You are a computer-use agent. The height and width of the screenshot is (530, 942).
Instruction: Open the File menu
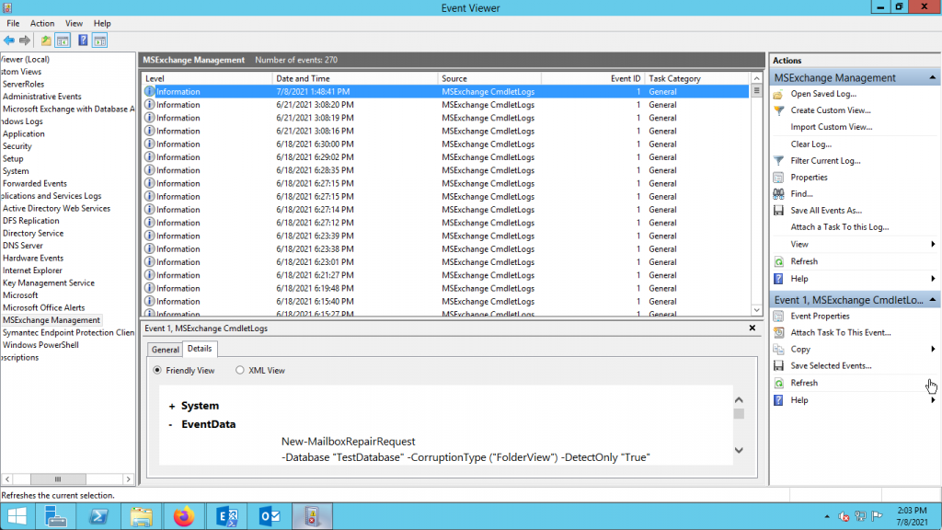pos(13,23)
